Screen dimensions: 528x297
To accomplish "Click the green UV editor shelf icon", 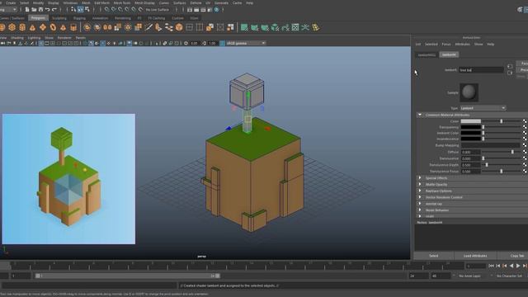I will 244,27.
